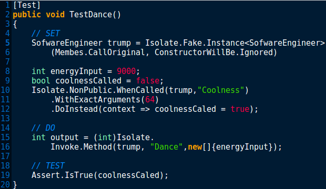Click the closing brace on line 20
The height and width of the screenshot is (189, 326).
pos(15,184)
